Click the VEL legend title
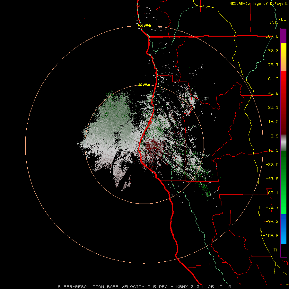Viewport: 289px width, 289px height. click(282, 19)
